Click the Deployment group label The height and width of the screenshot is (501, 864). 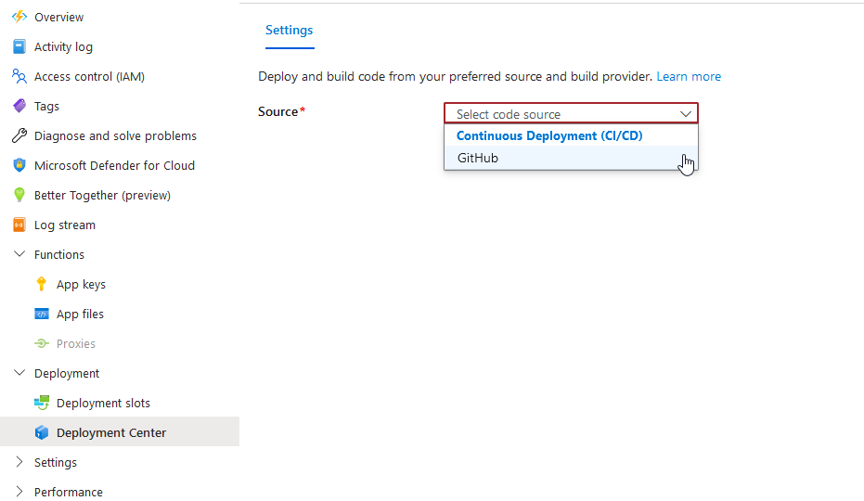67,374
